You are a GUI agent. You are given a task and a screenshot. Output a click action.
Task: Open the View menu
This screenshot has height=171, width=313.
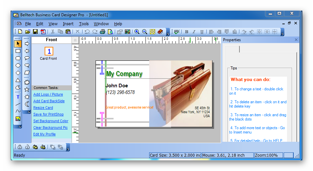coord(53,24)
